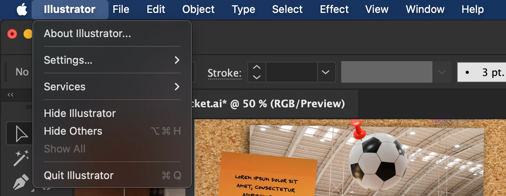
Task: Open the Type menu
Action: [x=243, y=9]
